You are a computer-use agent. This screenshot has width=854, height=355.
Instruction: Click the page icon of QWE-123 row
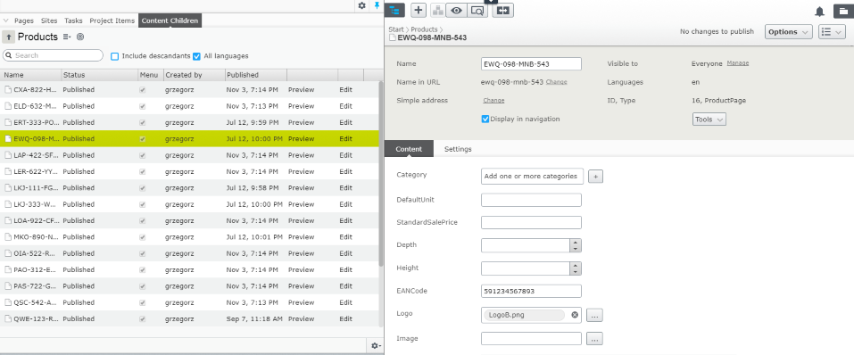pyautogui.click(x=8, y=318)
